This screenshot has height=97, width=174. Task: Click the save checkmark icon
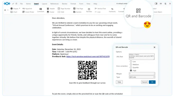coord(13,4)
